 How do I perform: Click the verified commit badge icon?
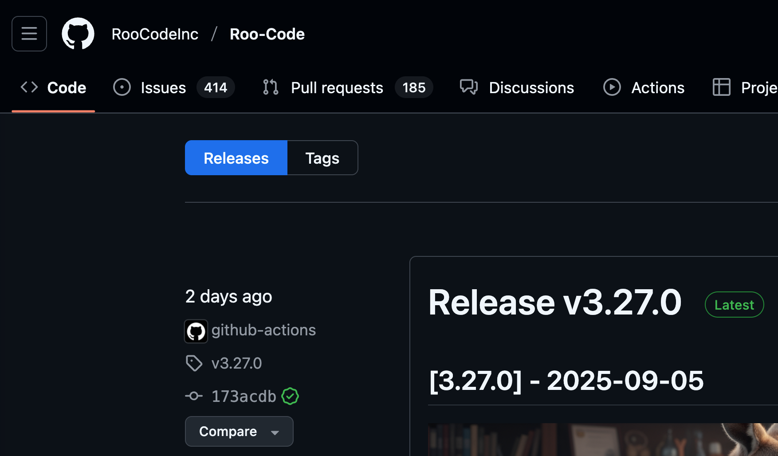coord(291,396)
